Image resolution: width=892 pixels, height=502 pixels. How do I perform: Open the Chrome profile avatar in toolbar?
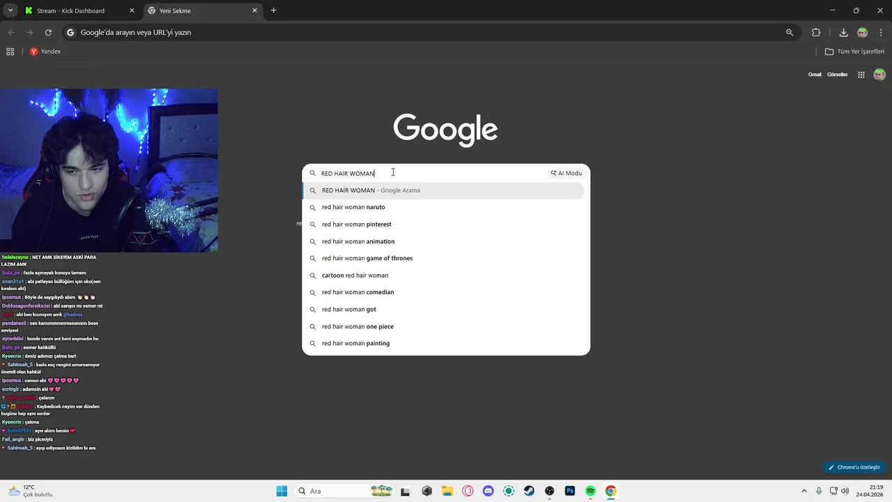tap(863, 32)
